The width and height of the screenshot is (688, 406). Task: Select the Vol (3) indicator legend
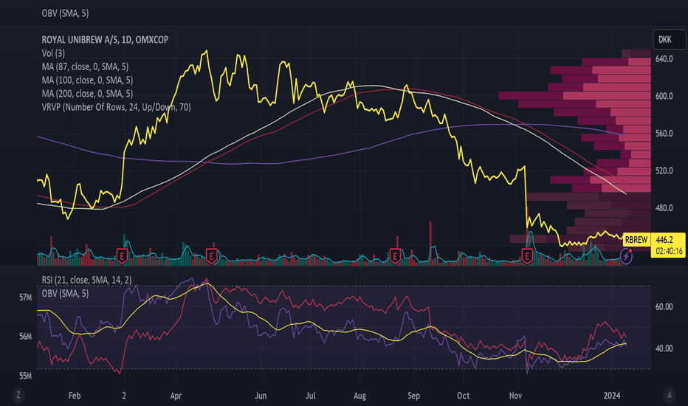(53, 53)
